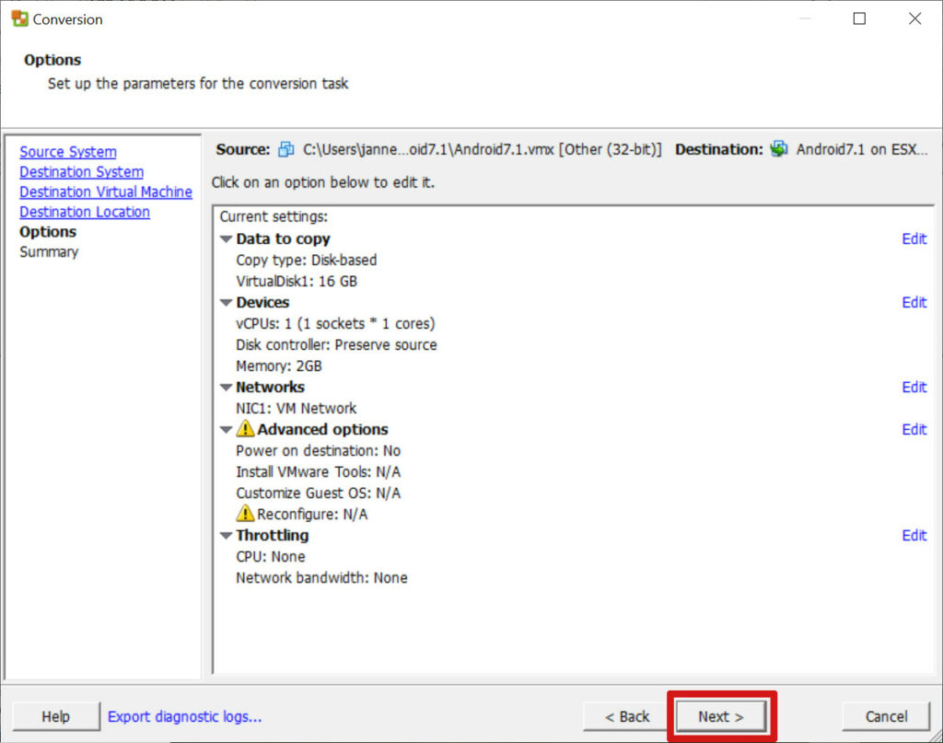
Task: Maximize the Conversion window
Action: [859, 18]
